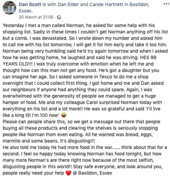Viewport: 170px width, 179px height.
Task: Open the Basildon location link in header
Action: click(139, 4)
